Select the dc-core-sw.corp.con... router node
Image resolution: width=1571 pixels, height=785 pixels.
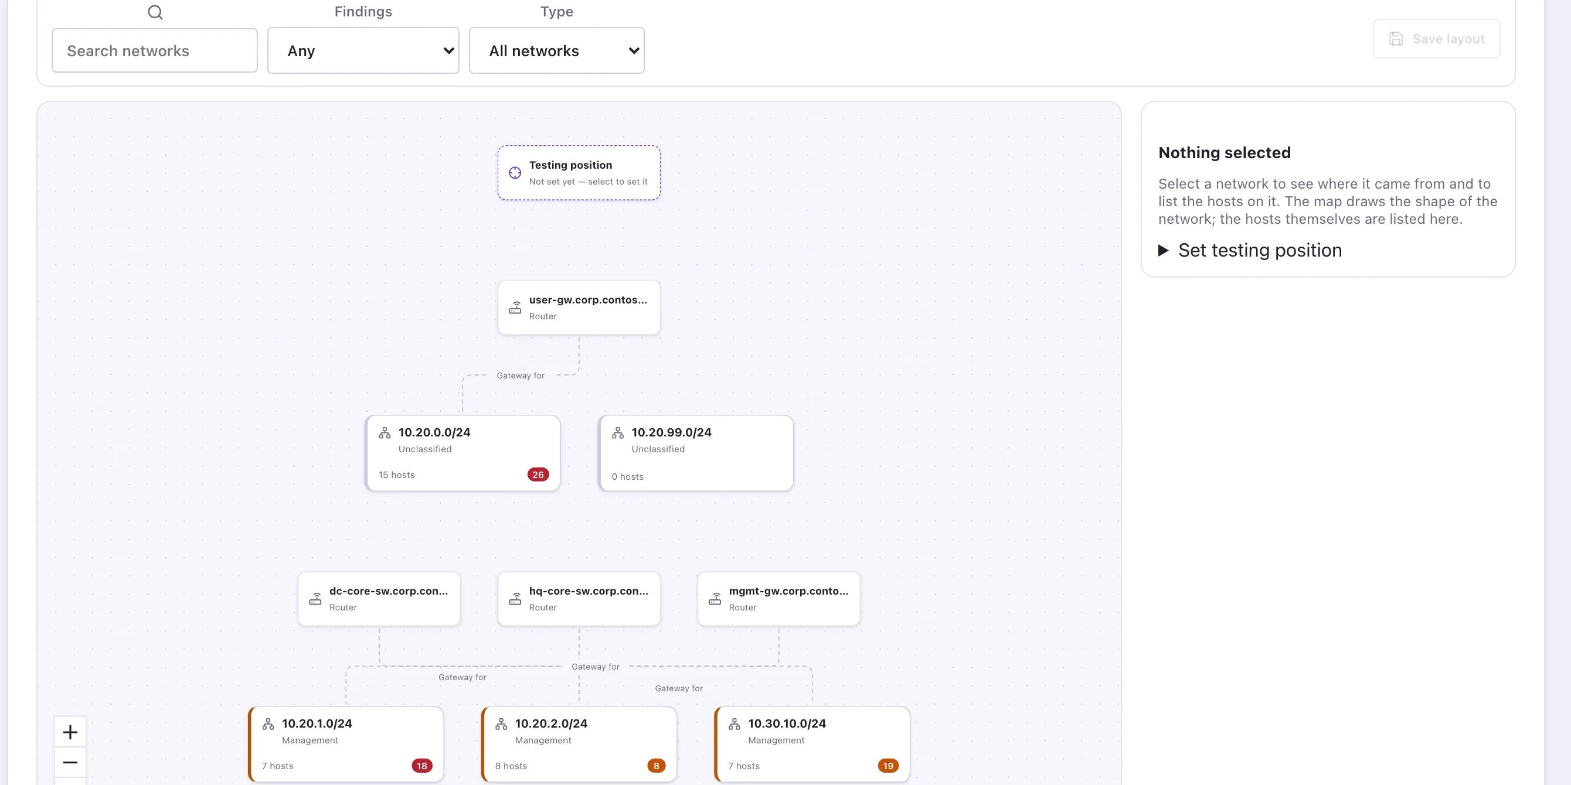click(379, 599)
